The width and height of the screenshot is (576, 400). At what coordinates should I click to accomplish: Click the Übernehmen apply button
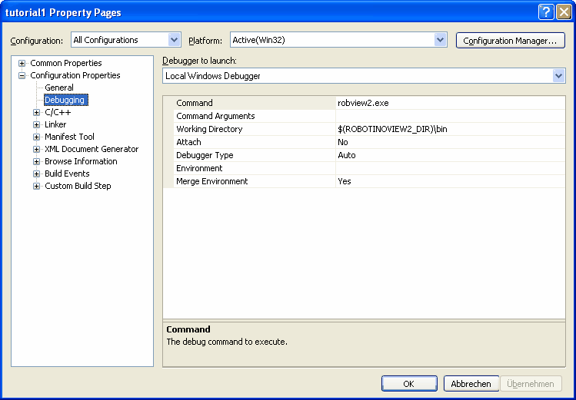pos(531,384)
